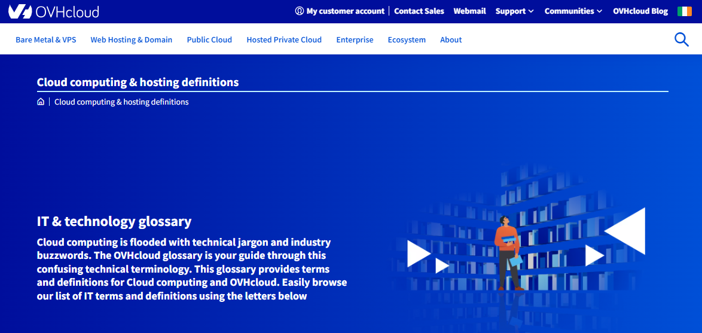
Task: Open Hosted Private Cloud menu
Action: 284,39
